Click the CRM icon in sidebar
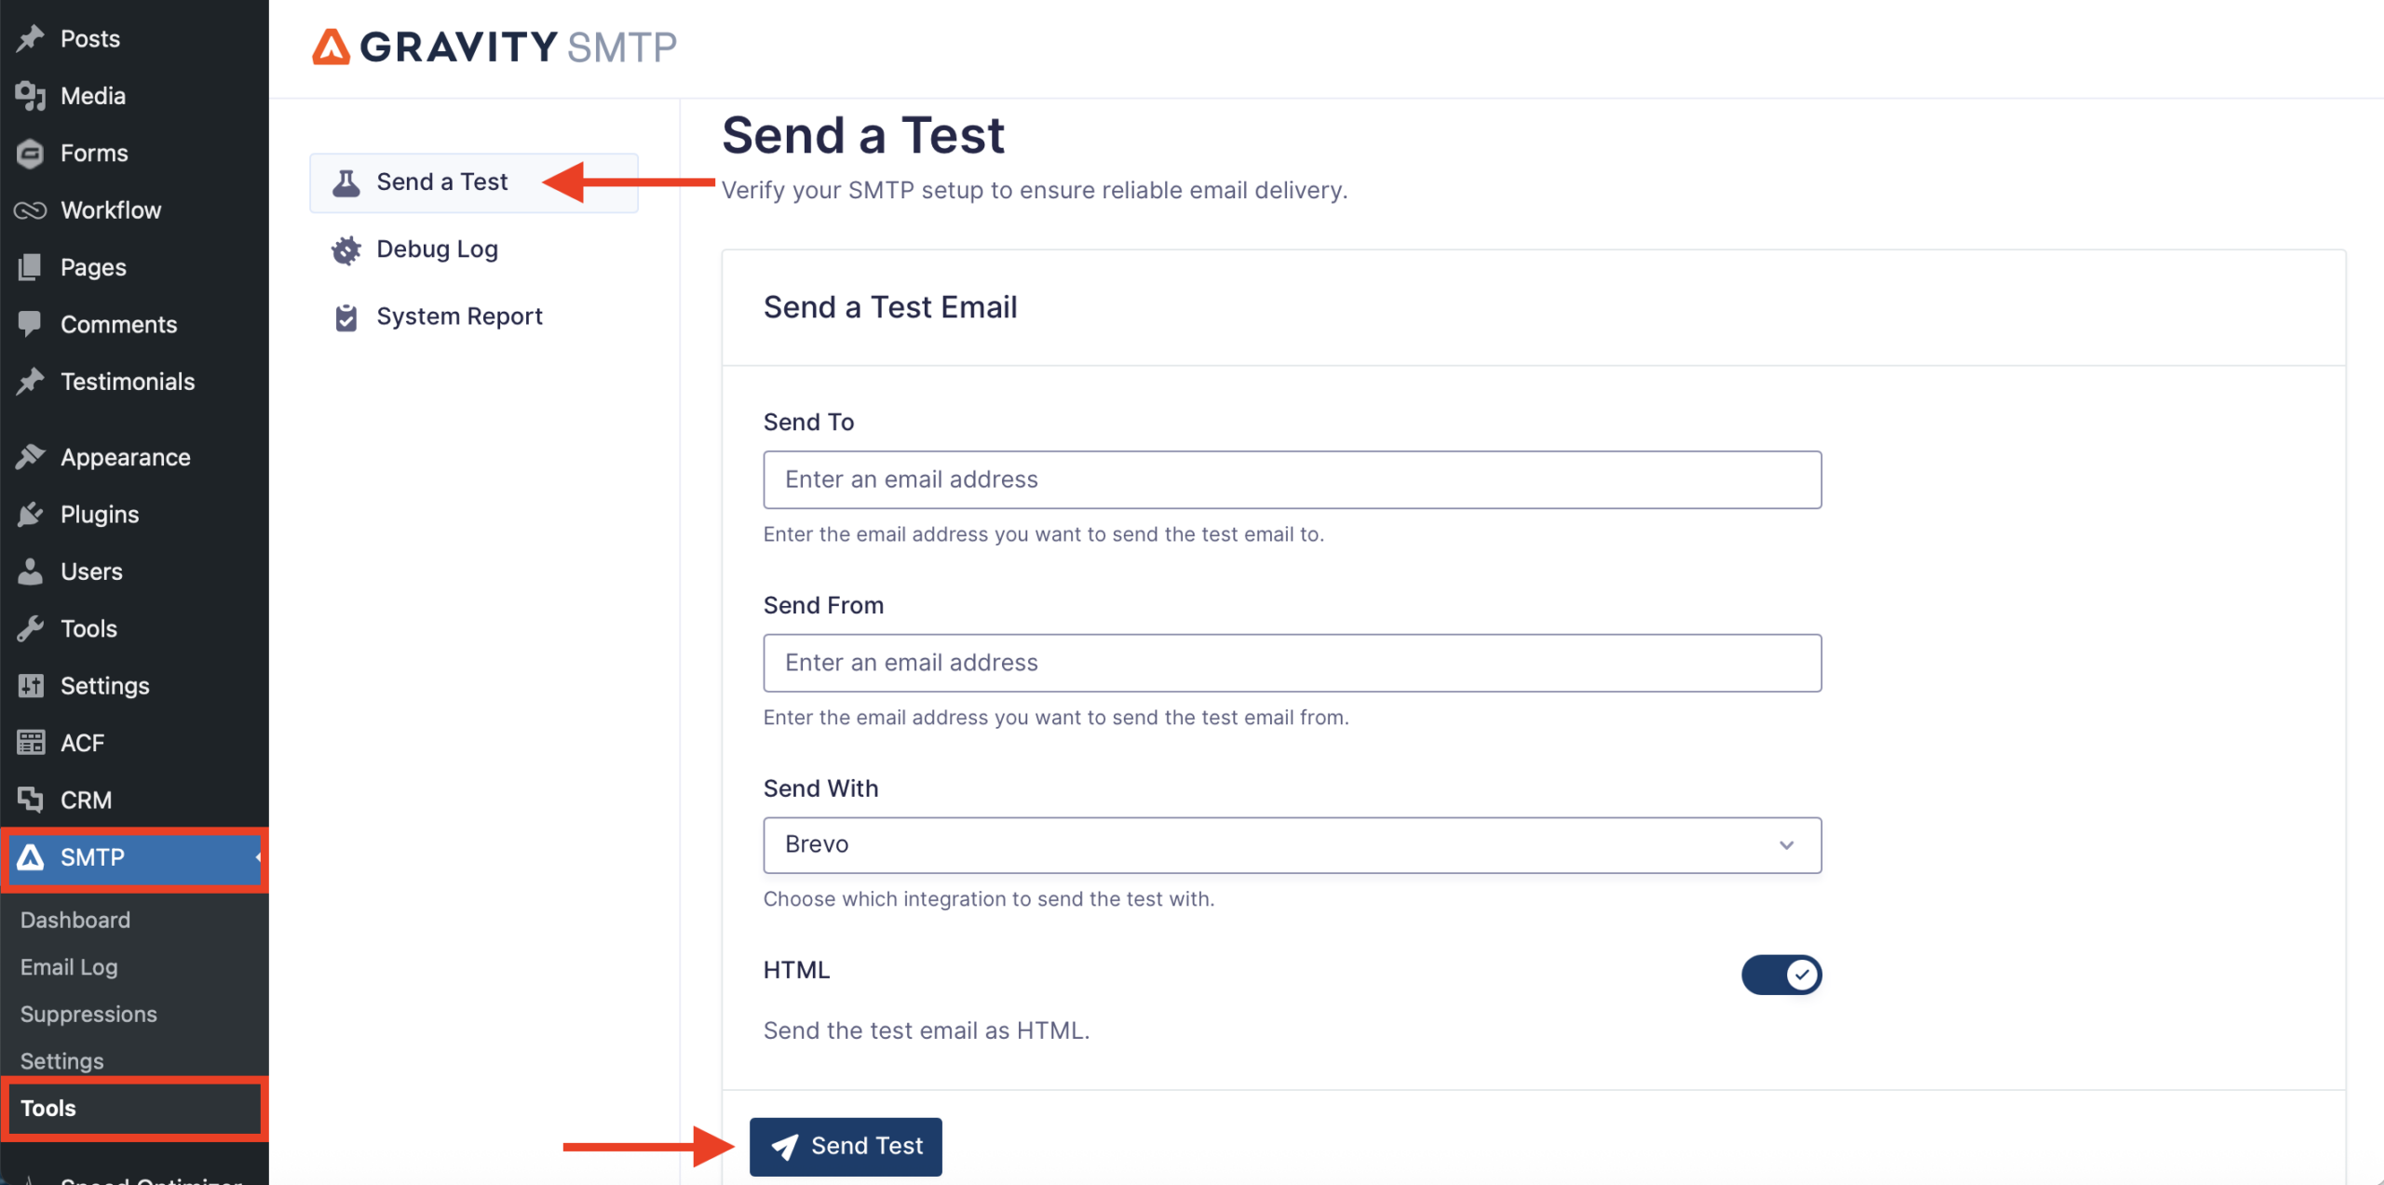This screenshot has height=1185, width=2384. pyautogui.click(x=30, y=800)
